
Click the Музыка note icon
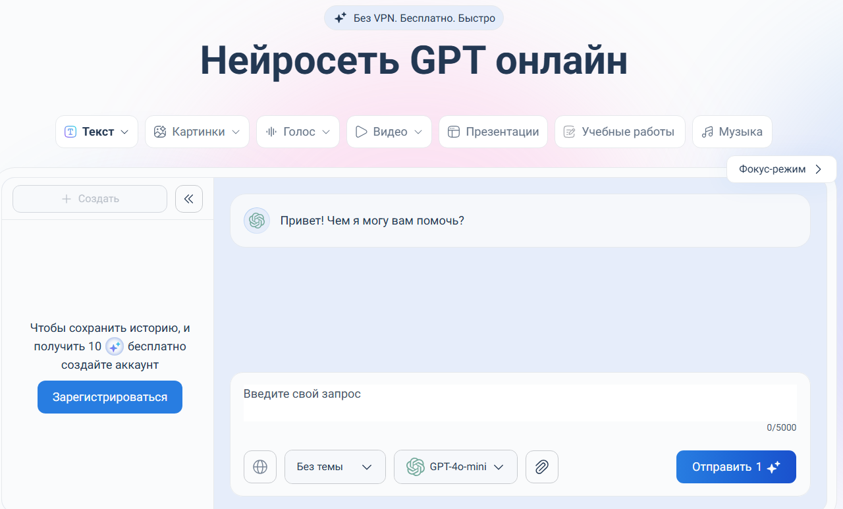707,132
